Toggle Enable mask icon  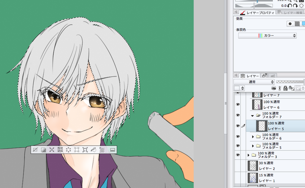click(298, 88)
